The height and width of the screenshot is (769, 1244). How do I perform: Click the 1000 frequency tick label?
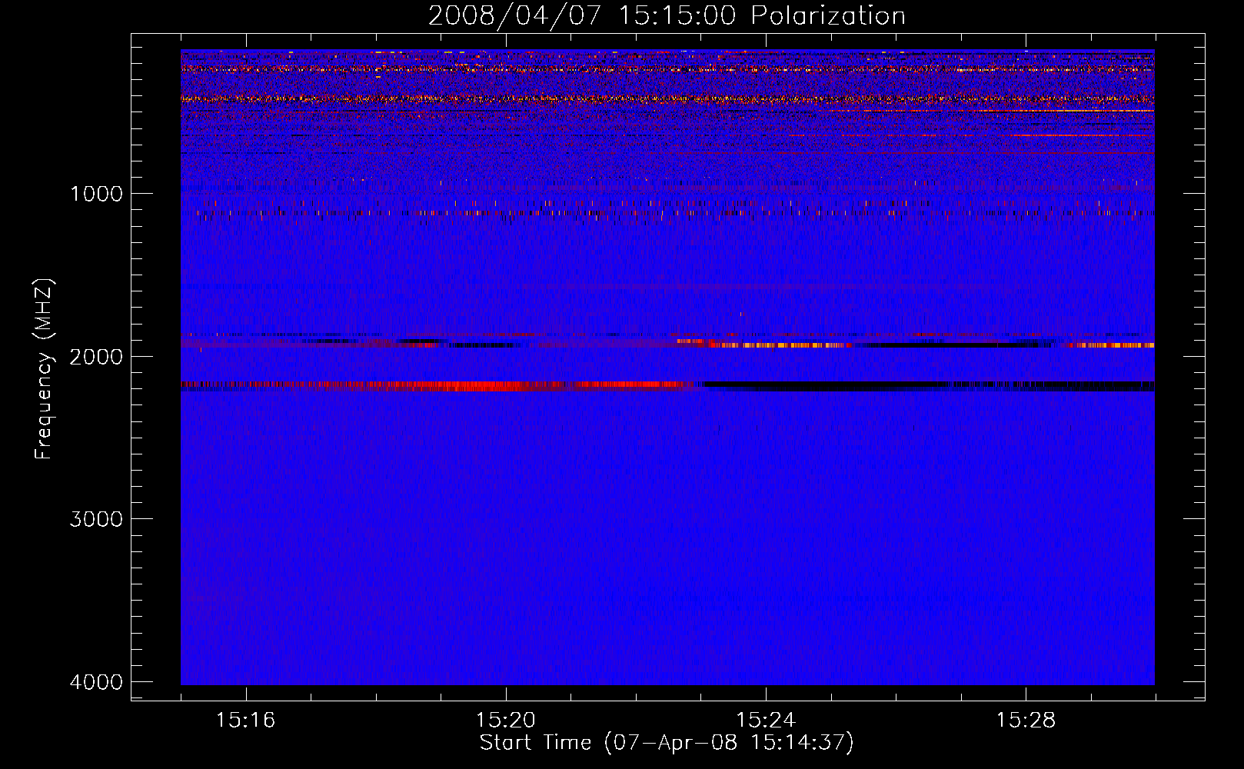(x=96, y=193)
